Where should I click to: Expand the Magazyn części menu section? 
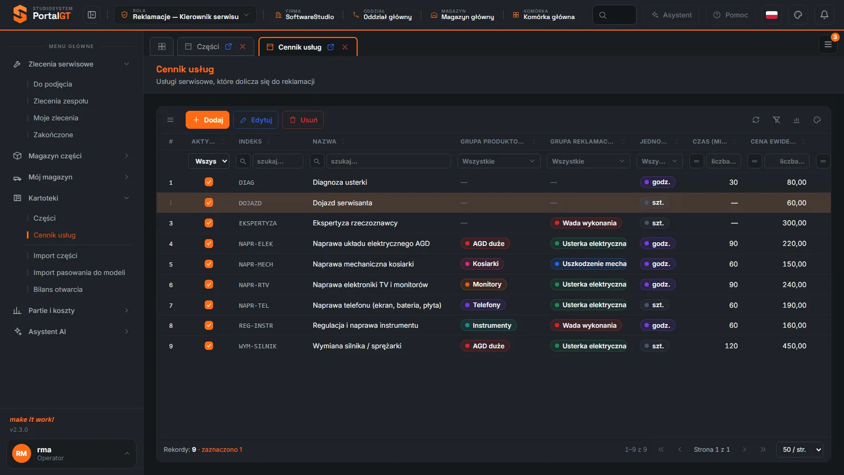[71, 156]
